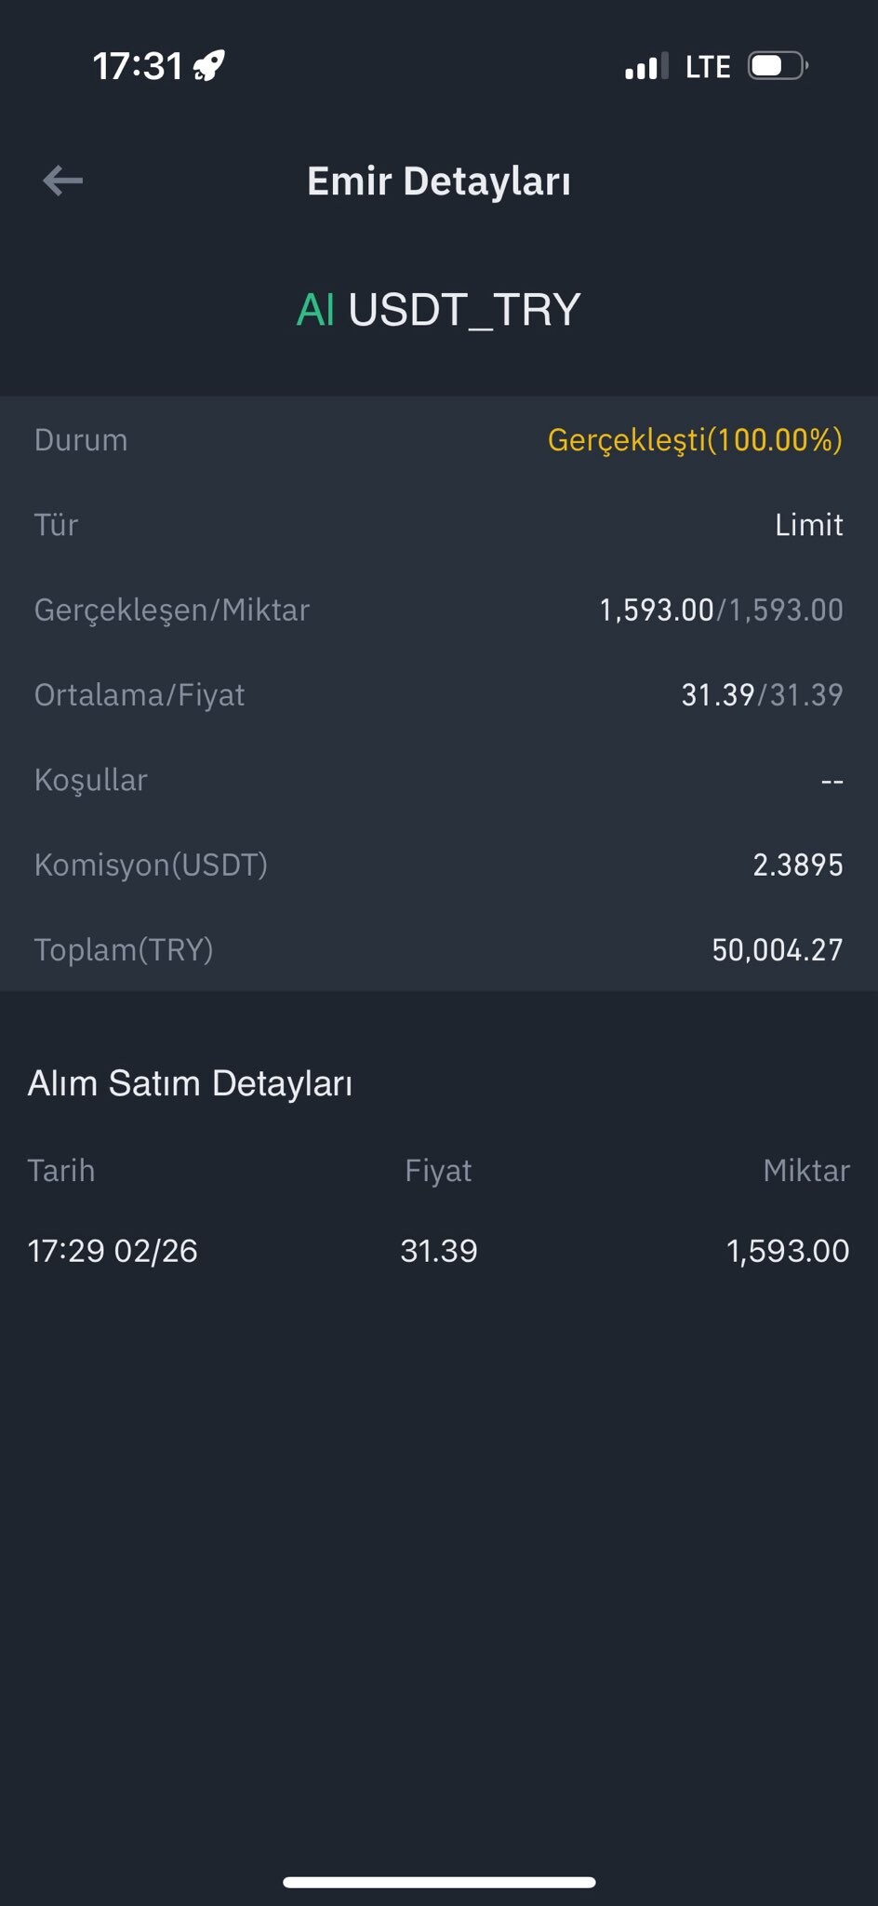The height and width of the screenshot is (1906, 878).
Task: Tap the Gerçekleşti(100.00%) status text
Action: 695,439
